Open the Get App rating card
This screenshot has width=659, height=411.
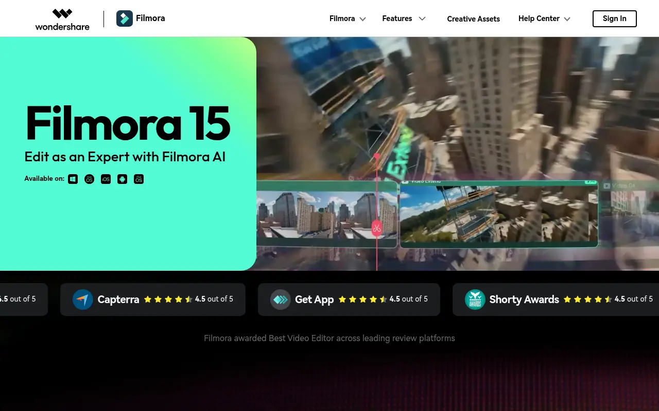pyautogui.click(x=349, y=300)
